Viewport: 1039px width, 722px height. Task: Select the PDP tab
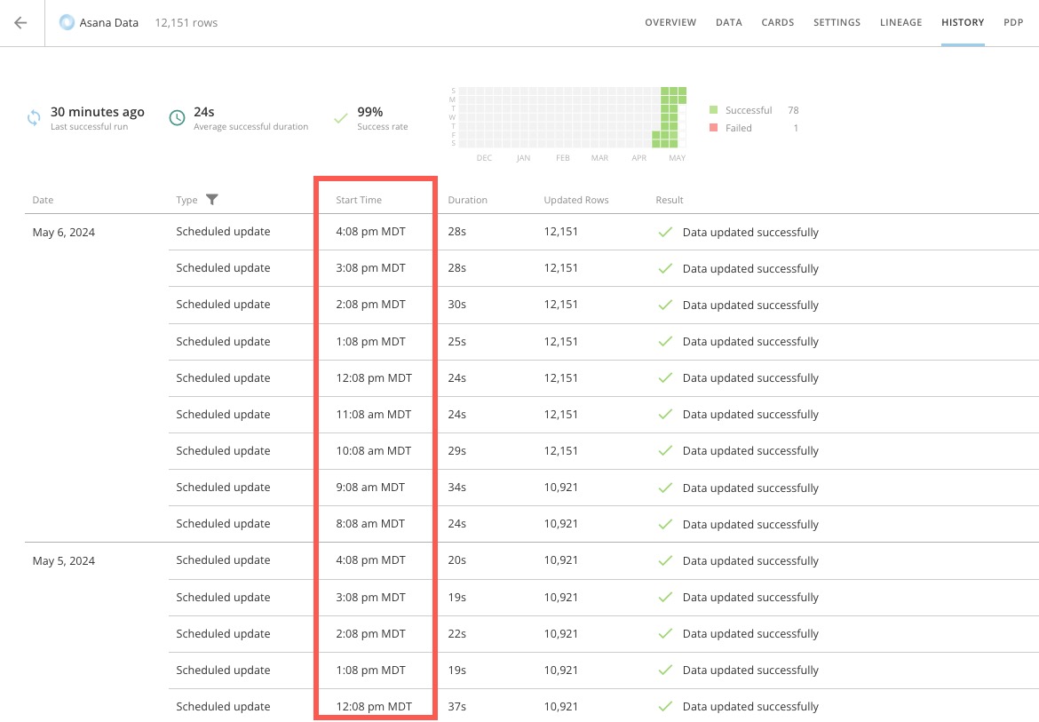(1013, 23)
